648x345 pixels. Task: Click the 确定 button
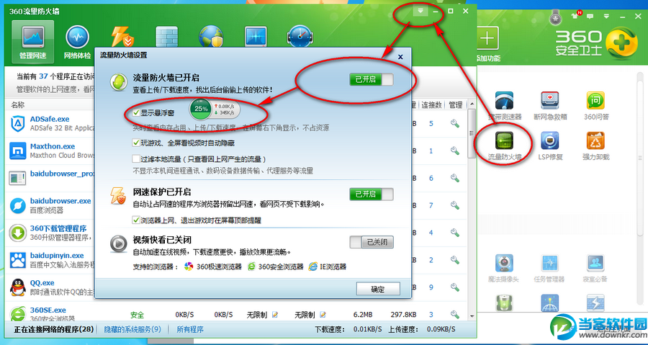pos(378,290)
